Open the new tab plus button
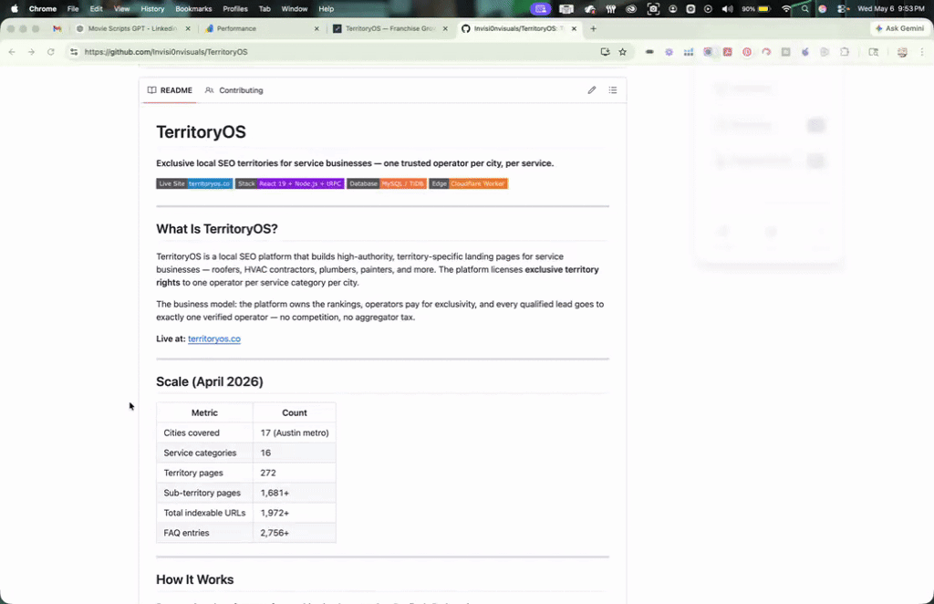The width and height of the screenshot is (934, 604). (593, 28)
